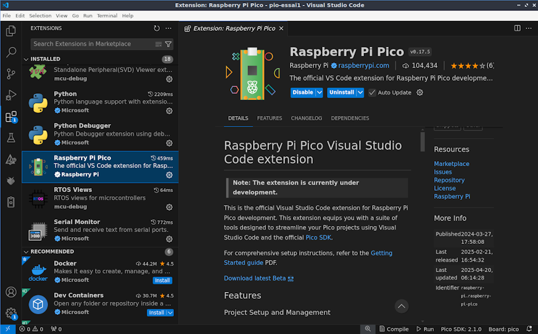Open the Marketplace resource link
The image size is (538, 334).
(x=452, y=164)
